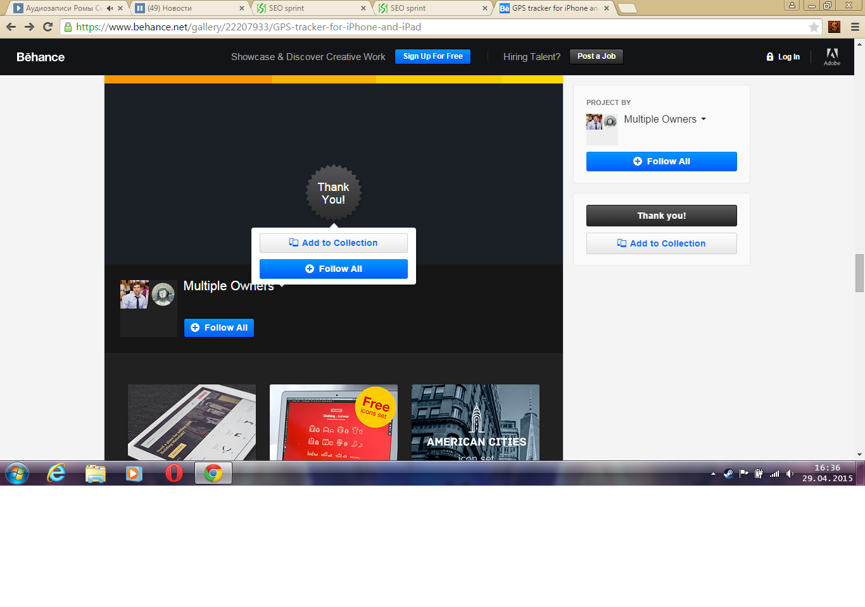The image size is (865, 607).
Task: Click the taskbar clock and date
Action: (x=827, y=473)
